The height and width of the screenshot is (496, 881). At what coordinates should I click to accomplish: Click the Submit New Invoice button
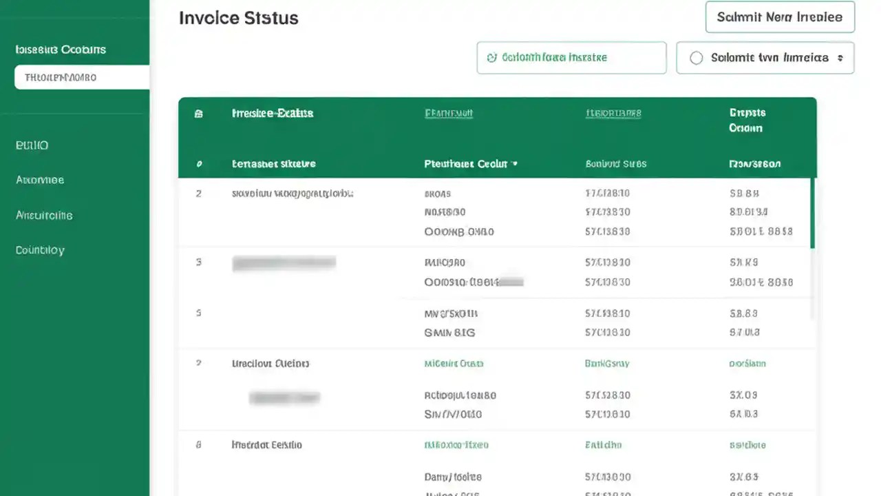[780, 17]
